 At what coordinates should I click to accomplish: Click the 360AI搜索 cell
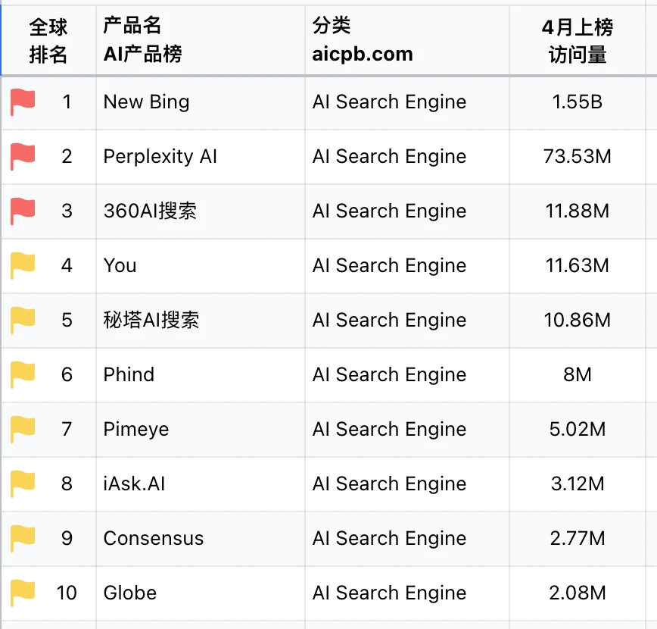click(x=150, y=211)
